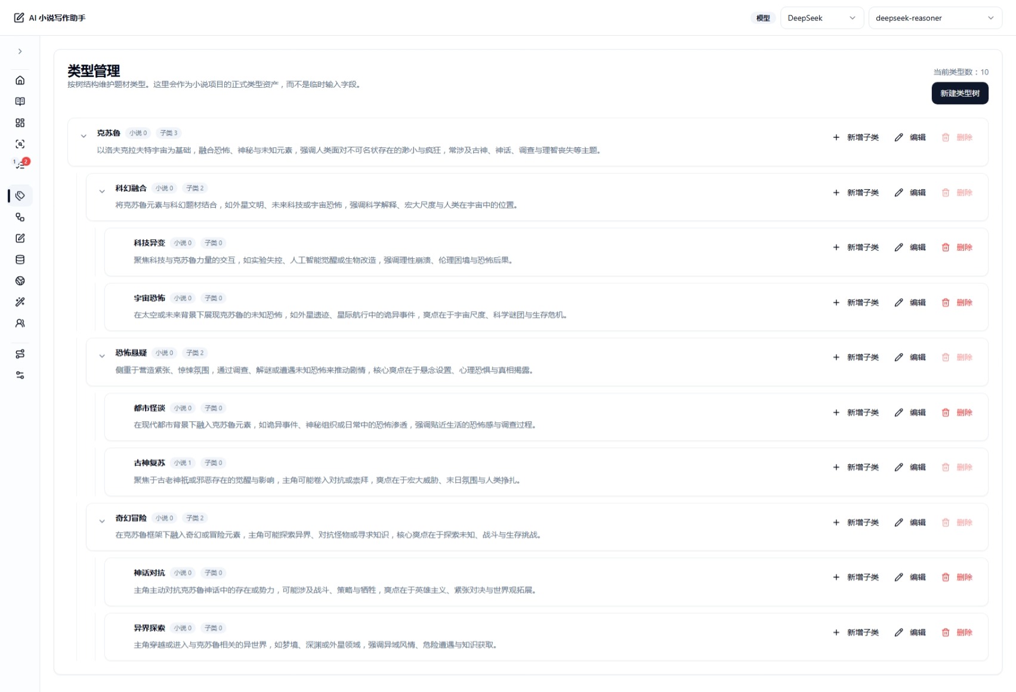Screen dimensions: 1016x692
Task: Open the open-book icon in the sidebar
Action: [x=20, y=101]
